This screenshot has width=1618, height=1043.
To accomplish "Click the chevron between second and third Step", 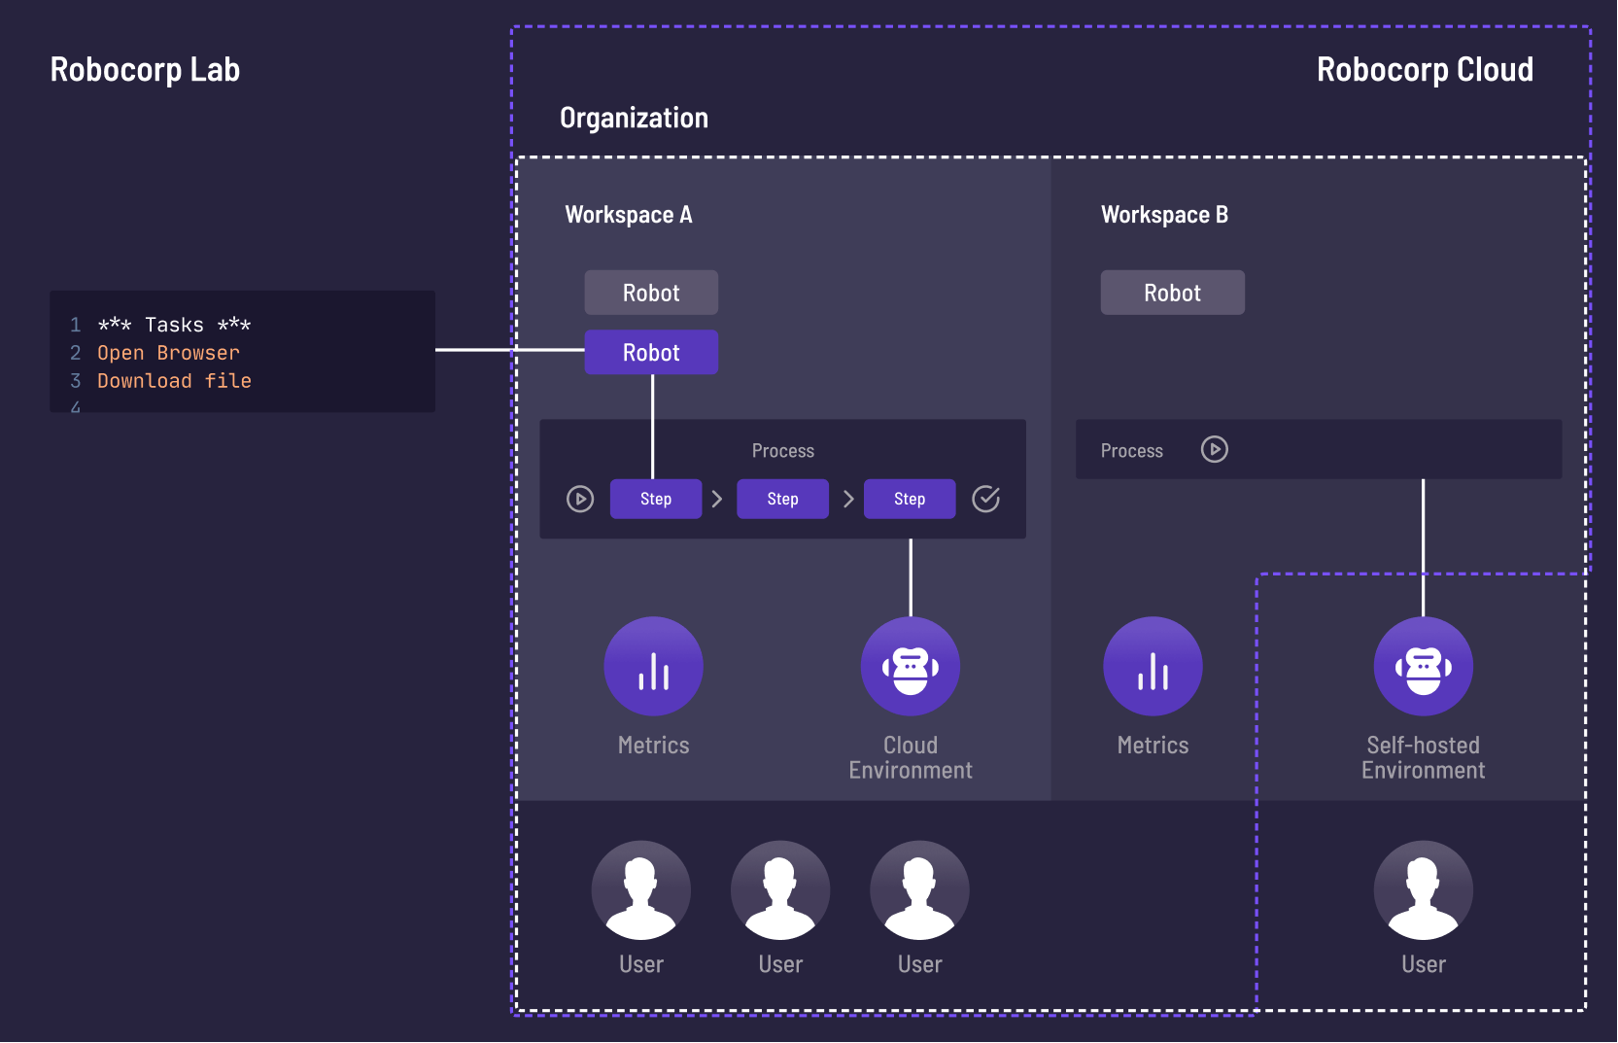I will pyautogui.click(x=848, y=499).
